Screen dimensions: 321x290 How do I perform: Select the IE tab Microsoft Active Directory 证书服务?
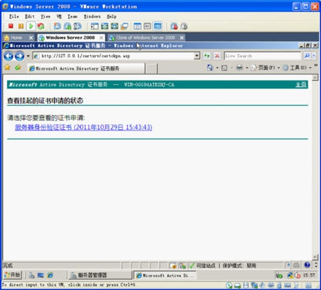pyautogui.click(x=86, y=68)
